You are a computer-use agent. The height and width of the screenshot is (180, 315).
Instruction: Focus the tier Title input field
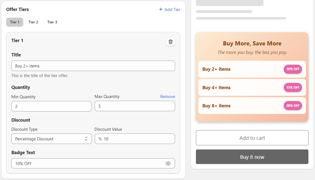pos(93,66)
